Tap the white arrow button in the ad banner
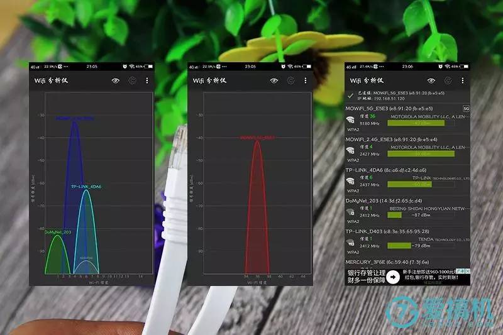Screen dimensions: 503x335 pos(392,277)
